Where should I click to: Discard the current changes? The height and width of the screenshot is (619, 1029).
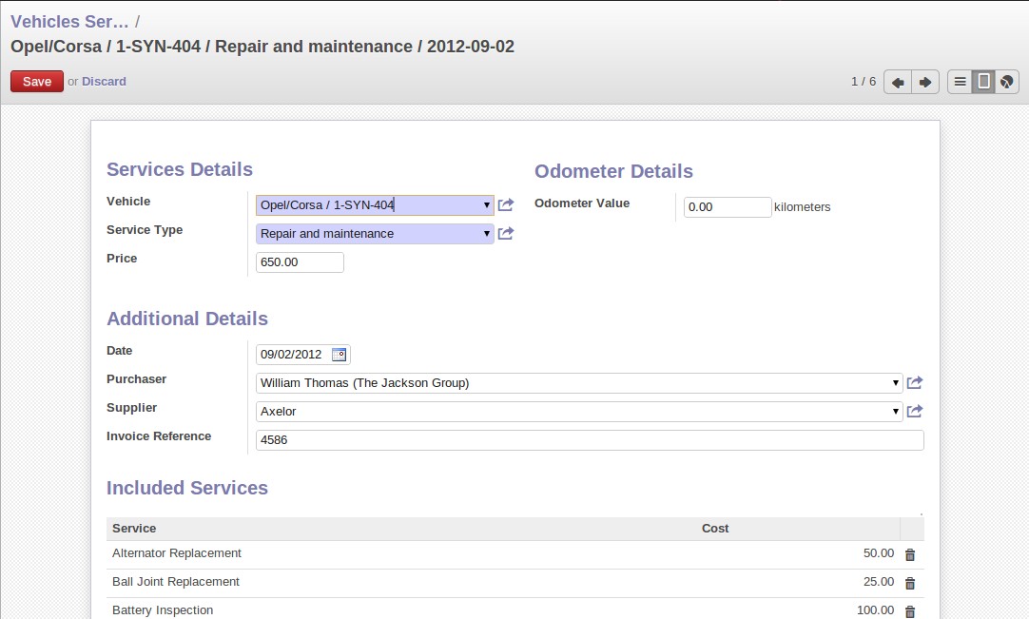point(104,82)
